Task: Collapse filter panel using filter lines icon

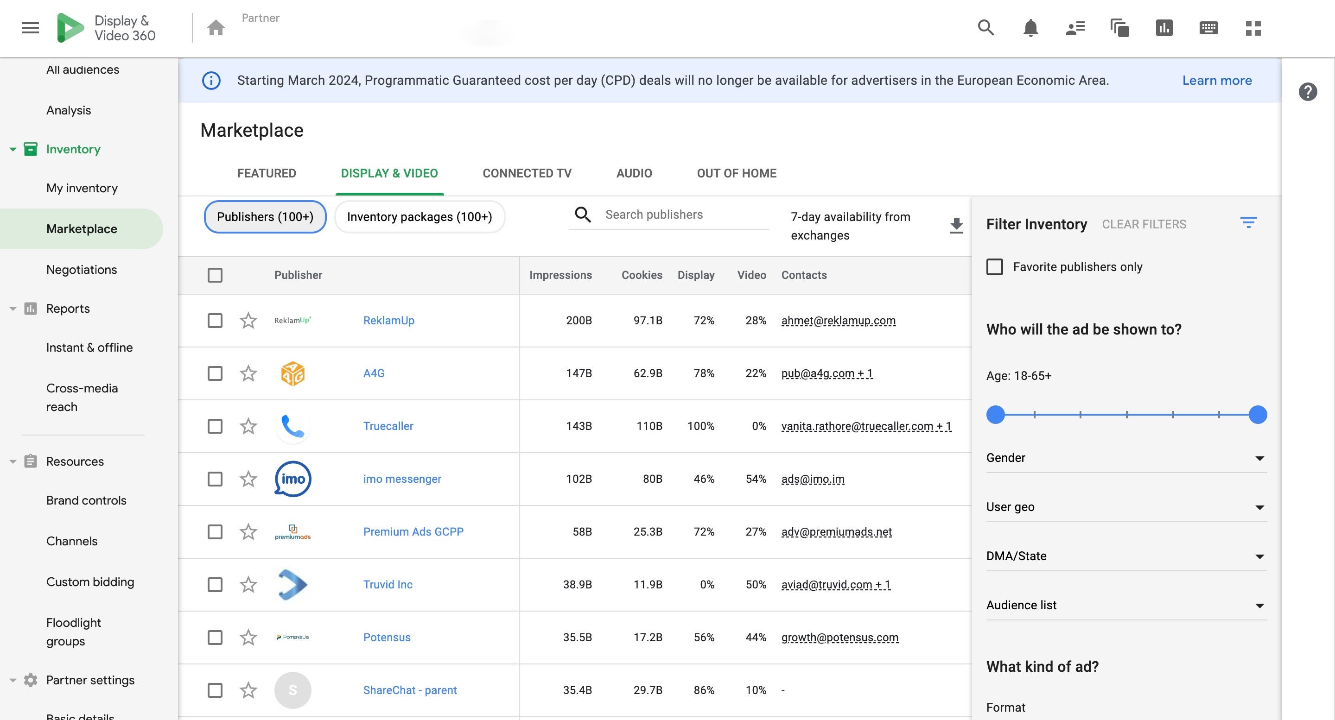Action: (x=1248, y=223)
